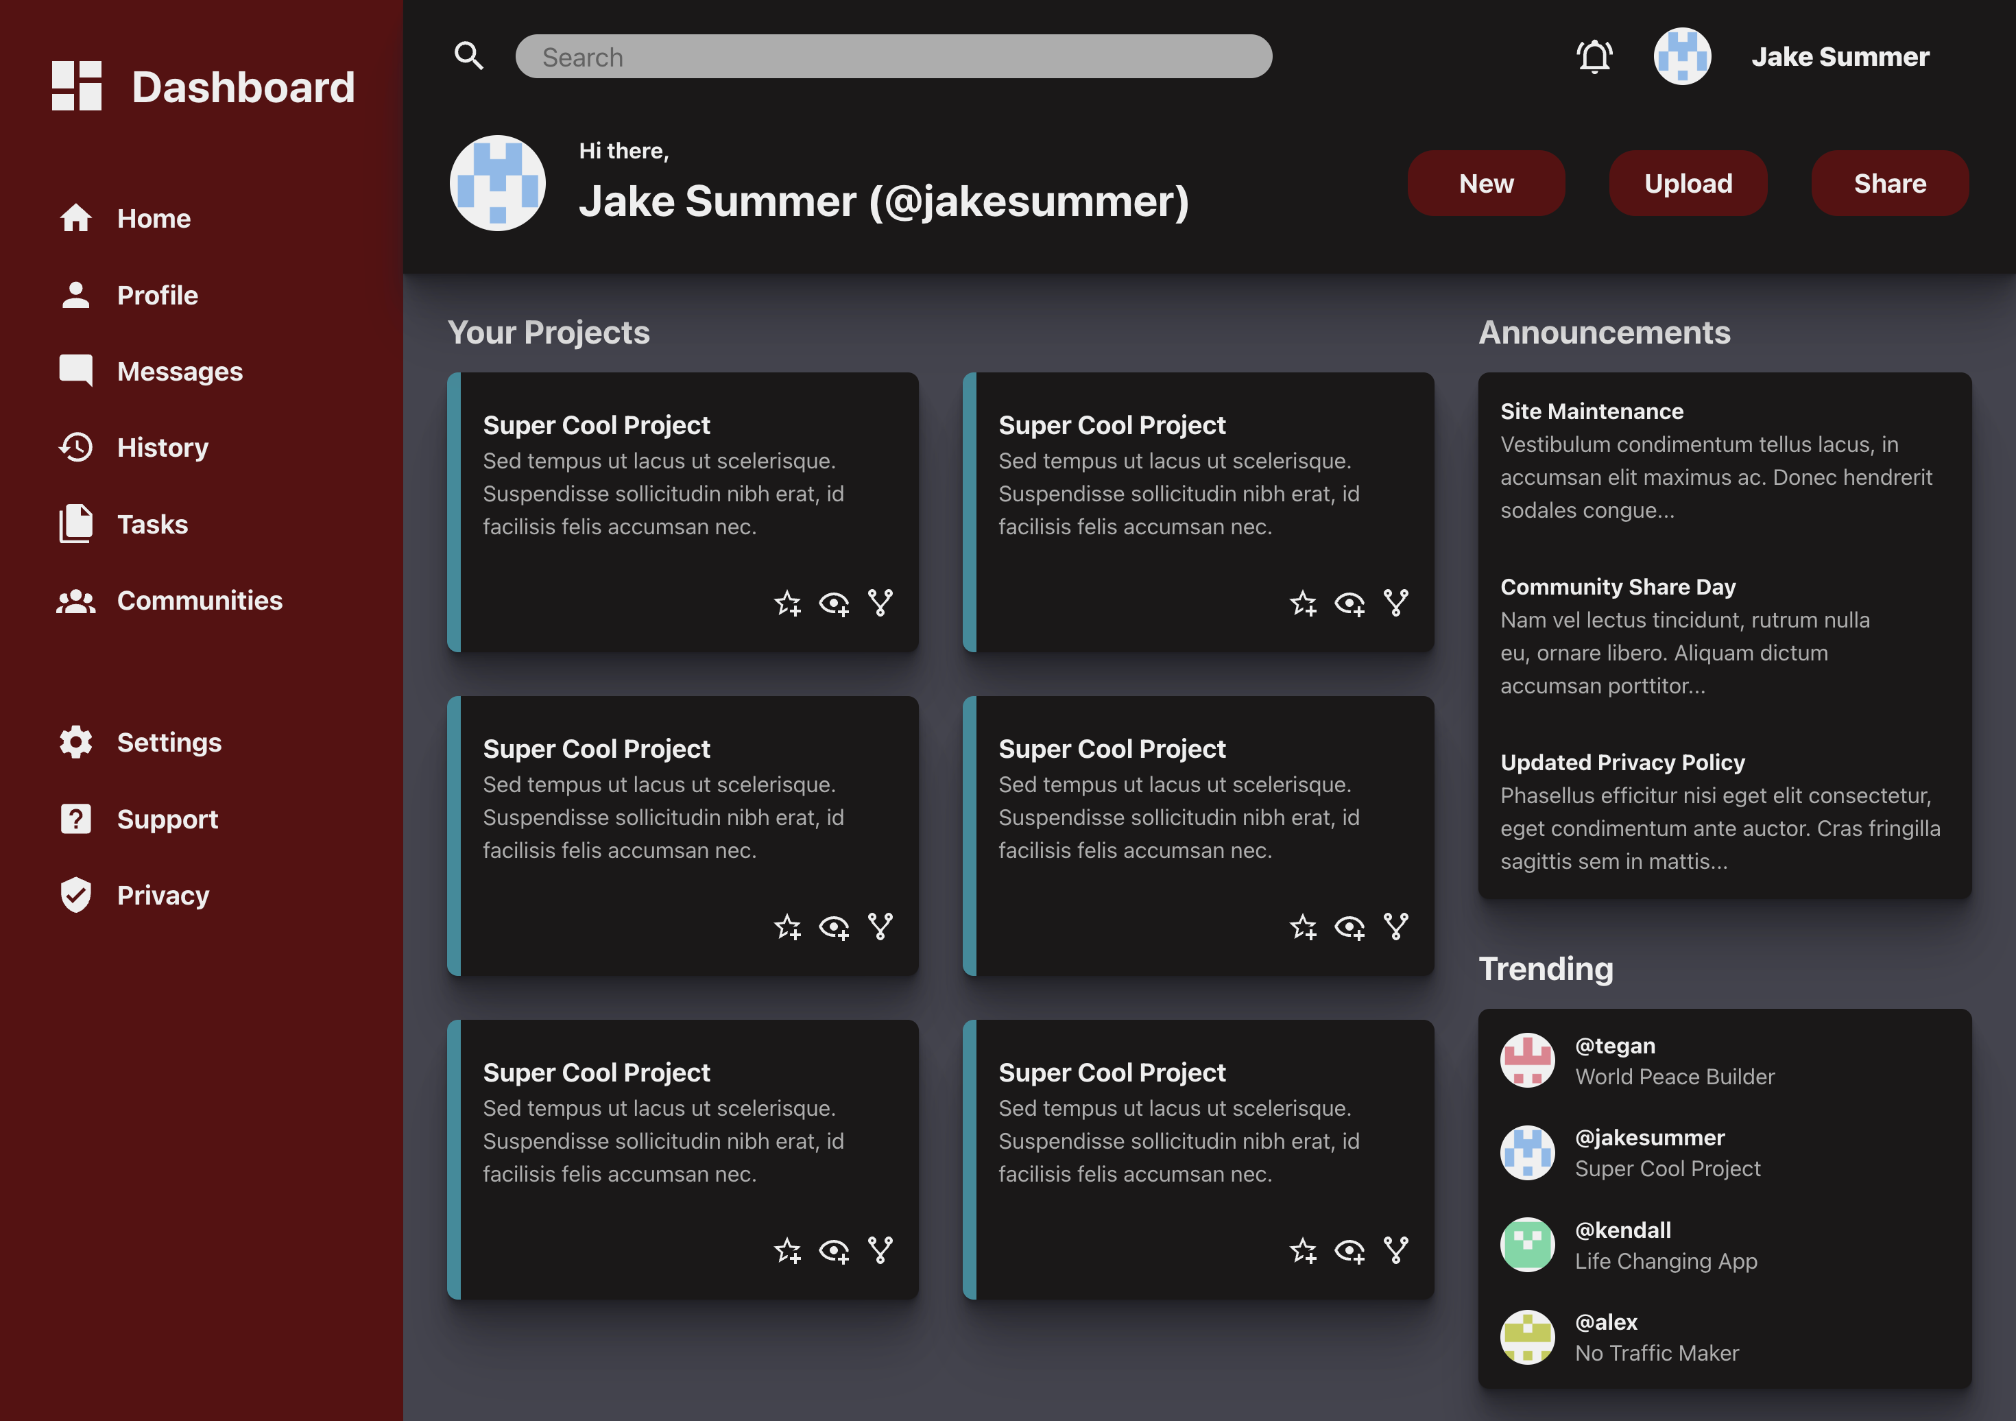Click the History clock icon in sidebar

[76, 448]
